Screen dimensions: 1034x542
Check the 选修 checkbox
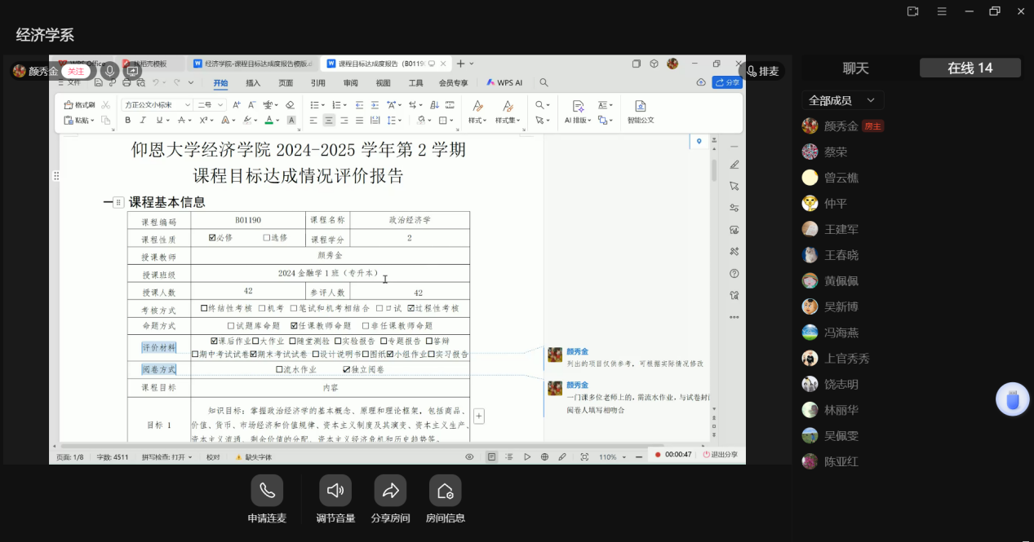click(x=266, y=238)
